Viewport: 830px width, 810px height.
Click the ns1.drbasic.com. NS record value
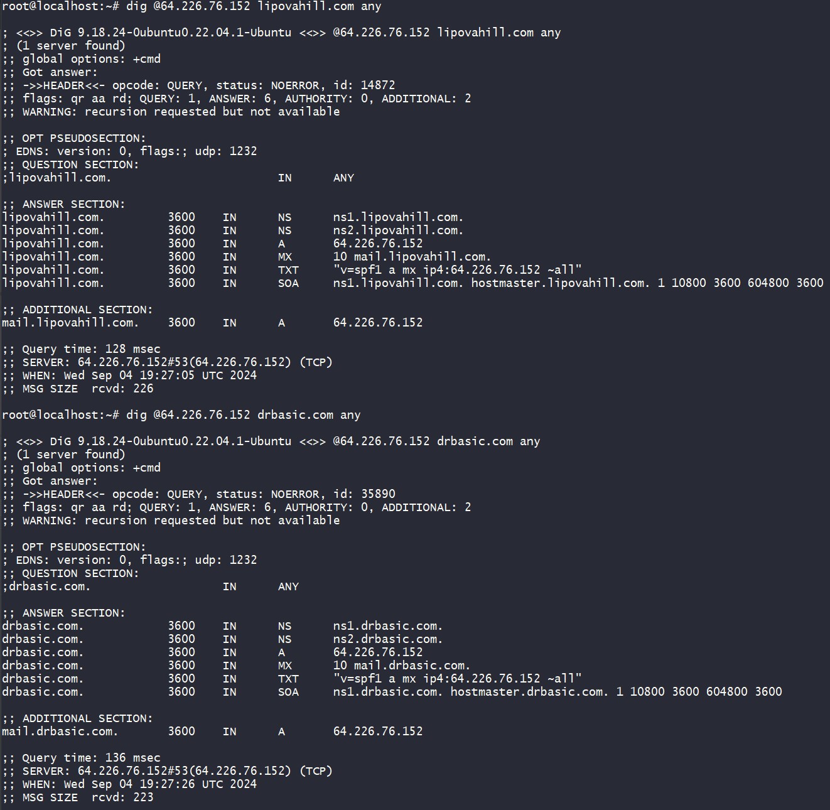coord(388,626)
